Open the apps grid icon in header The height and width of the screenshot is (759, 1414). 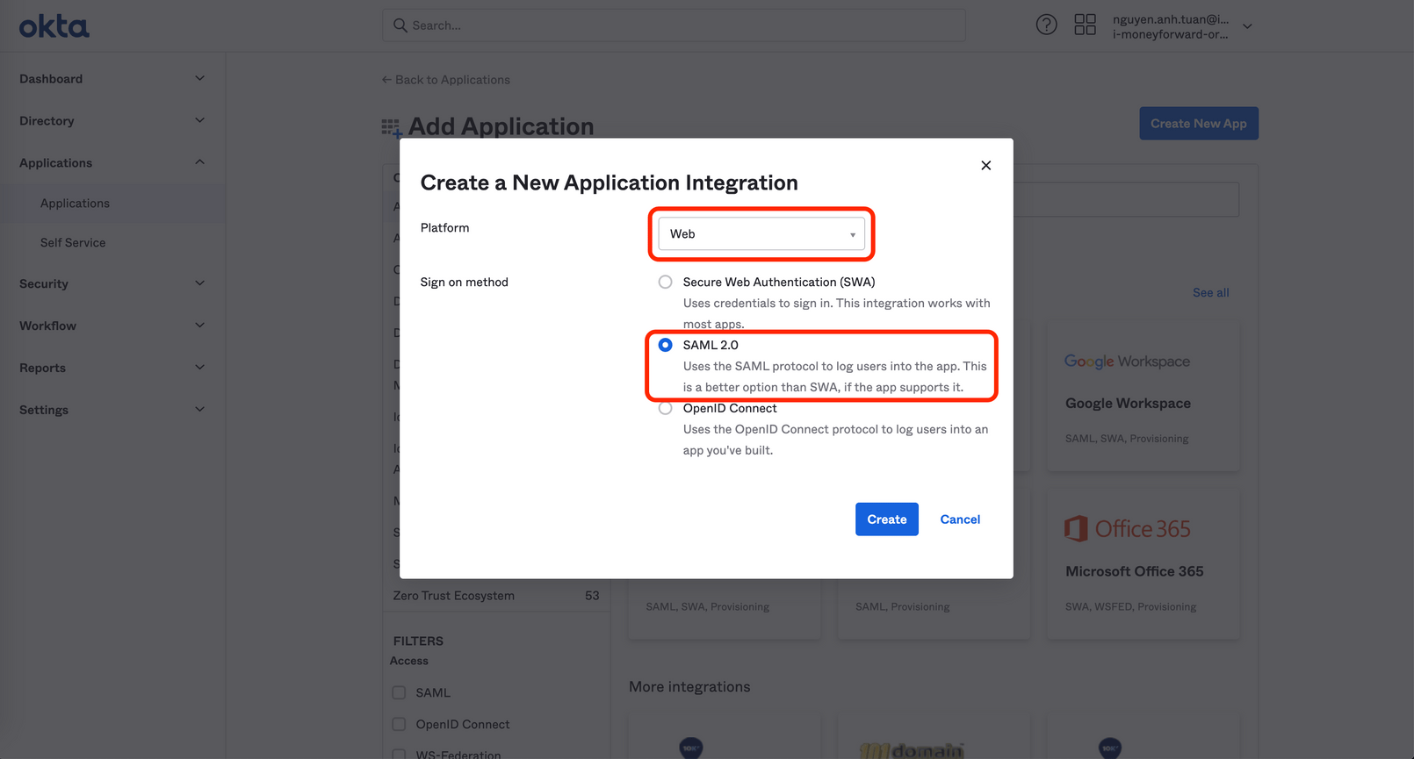(x=1085, y=25)
